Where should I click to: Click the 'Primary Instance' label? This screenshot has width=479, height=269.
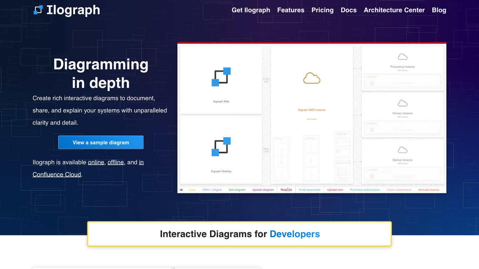[403, 113]
